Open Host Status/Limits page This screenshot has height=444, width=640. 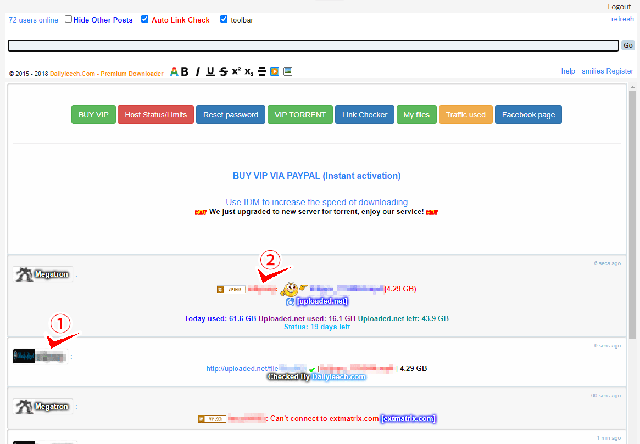[x=156, y=115]
